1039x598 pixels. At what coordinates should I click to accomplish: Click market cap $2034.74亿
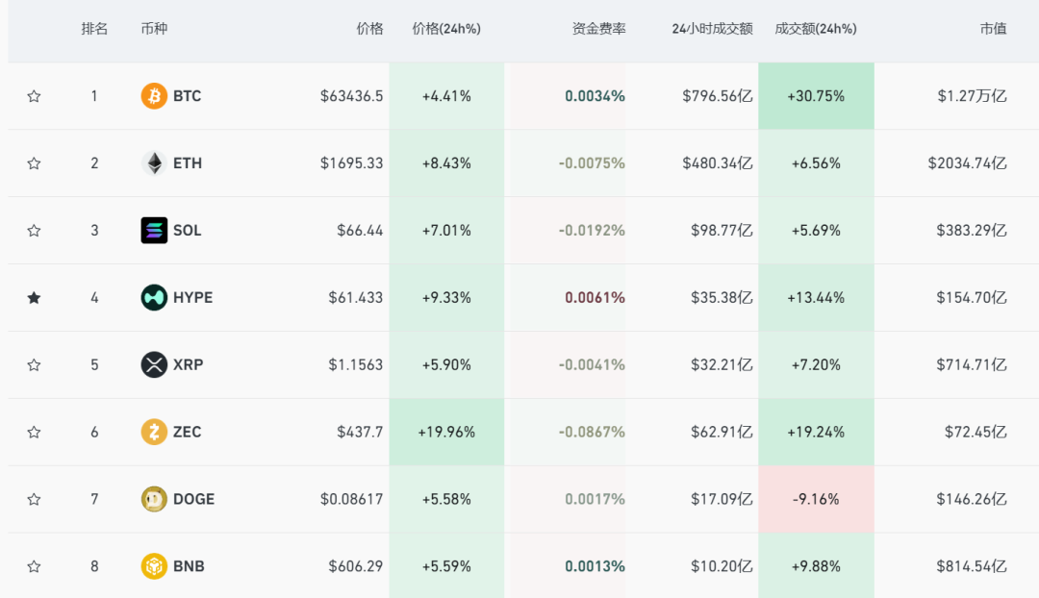point(968,162)
